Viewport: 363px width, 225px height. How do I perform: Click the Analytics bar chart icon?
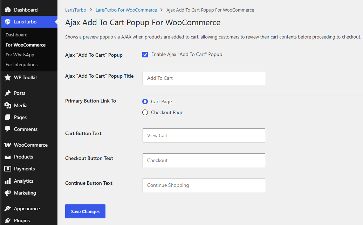coord(8,181)
